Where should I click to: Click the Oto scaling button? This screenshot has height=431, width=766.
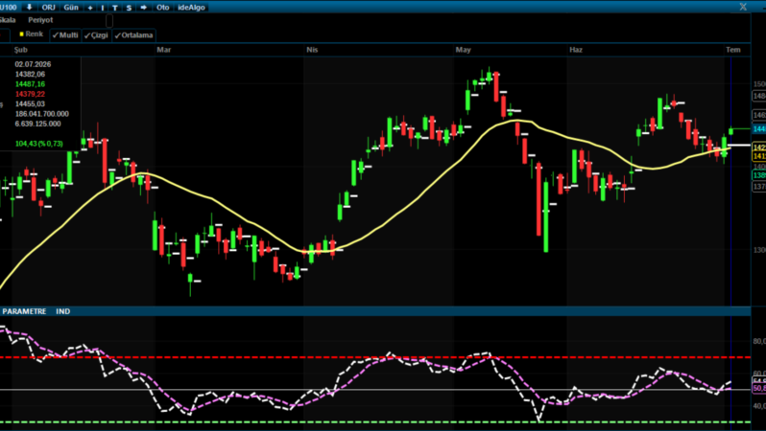(x=162, y=8)
